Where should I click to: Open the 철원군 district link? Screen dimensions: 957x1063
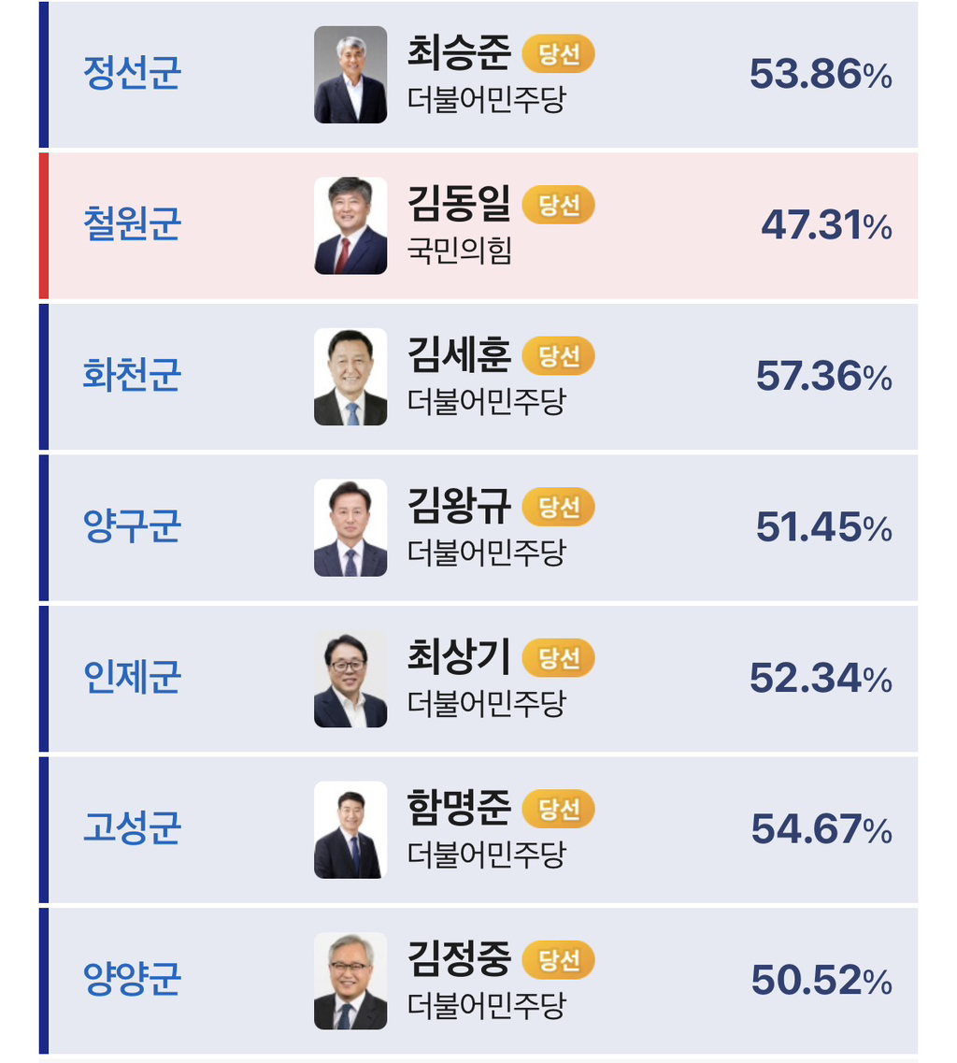click(x=132, y=223)
